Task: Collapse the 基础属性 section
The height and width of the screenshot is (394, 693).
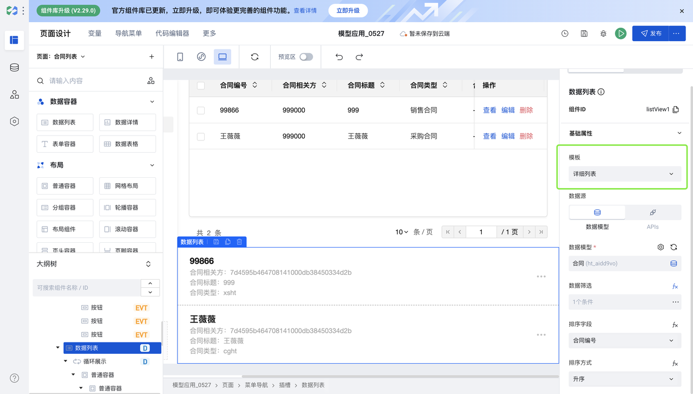Action: tap(679, 133)
